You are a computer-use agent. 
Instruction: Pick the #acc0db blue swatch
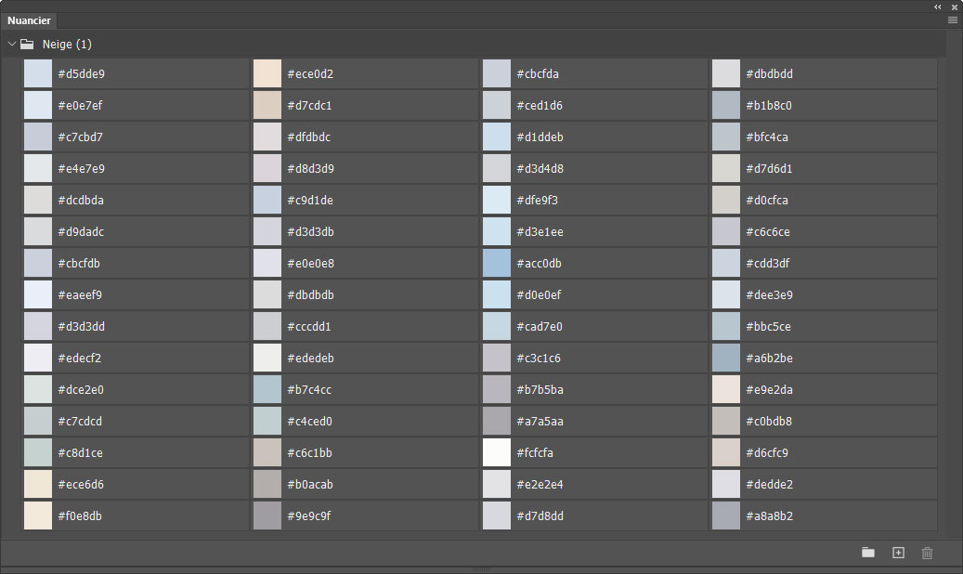point(497,264)
